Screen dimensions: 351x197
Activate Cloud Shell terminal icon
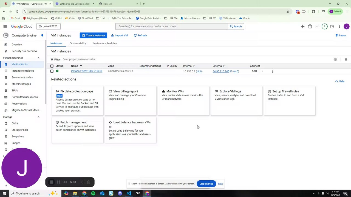(317, 27)
